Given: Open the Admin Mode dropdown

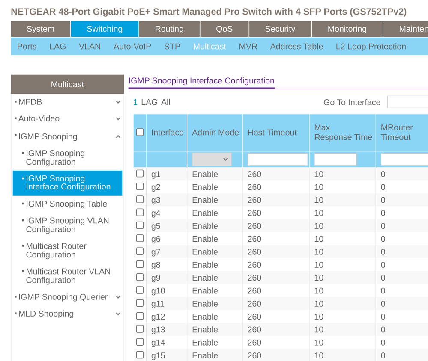Looking at the screenshot, I should pyautogui.click(x=212, y=159).
